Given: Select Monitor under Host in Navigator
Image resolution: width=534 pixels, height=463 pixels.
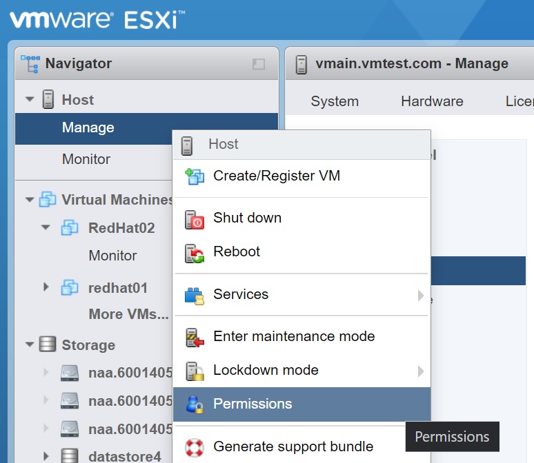Looking at the screenshot, I should pyautogui.click(x=86, y=159).
